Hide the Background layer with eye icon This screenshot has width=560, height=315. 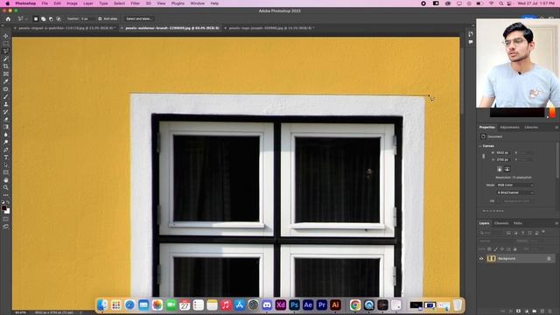tap(481, 259)
